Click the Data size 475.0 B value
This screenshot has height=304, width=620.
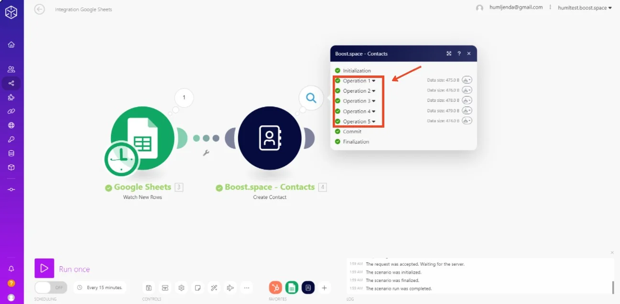pyautogui.click(x=443, y=80)
